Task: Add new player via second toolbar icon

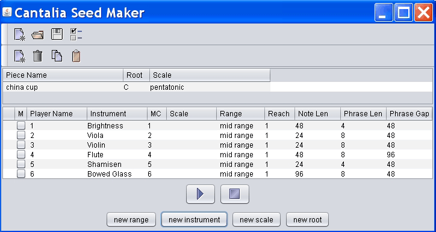Action: click(x=20, y=56)
